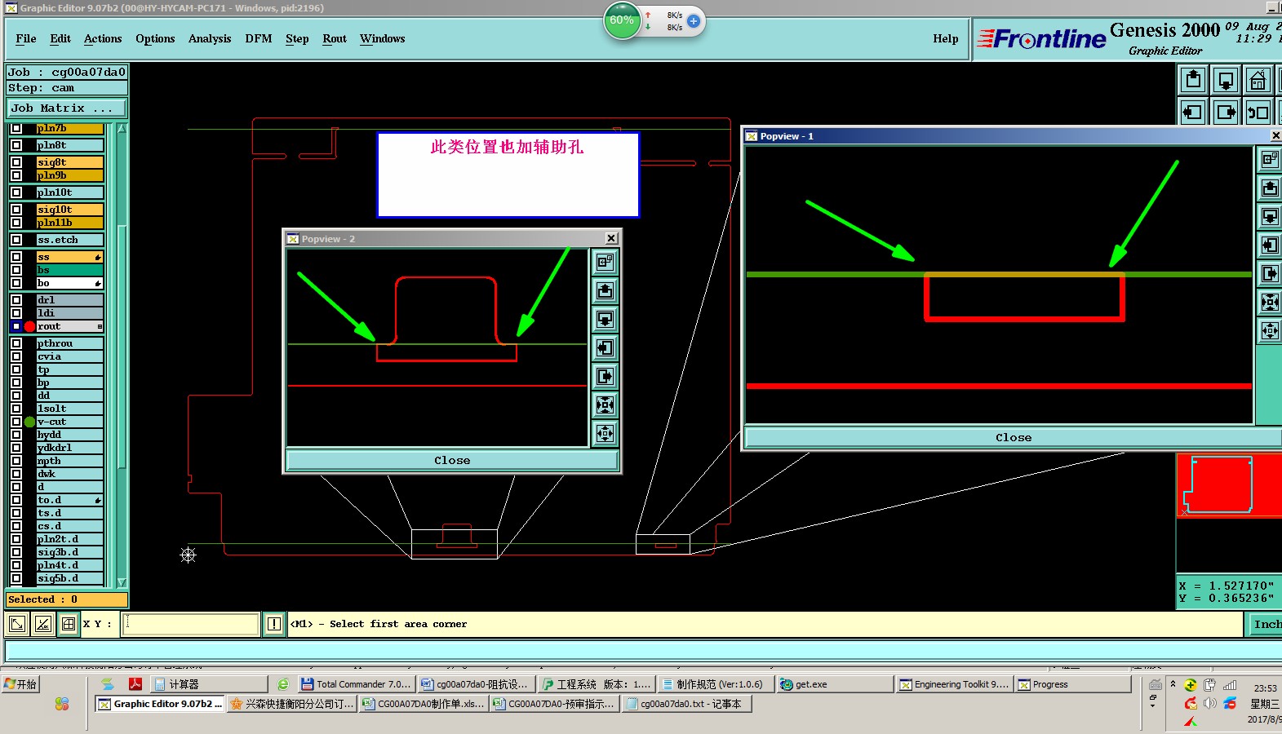Select the ss layer row
This screenshot has height=734, width=1282.
tap(69, 257)
